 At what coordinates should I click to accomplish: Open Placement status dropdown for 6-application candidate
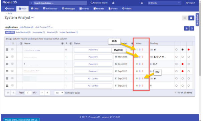point(93,50)
